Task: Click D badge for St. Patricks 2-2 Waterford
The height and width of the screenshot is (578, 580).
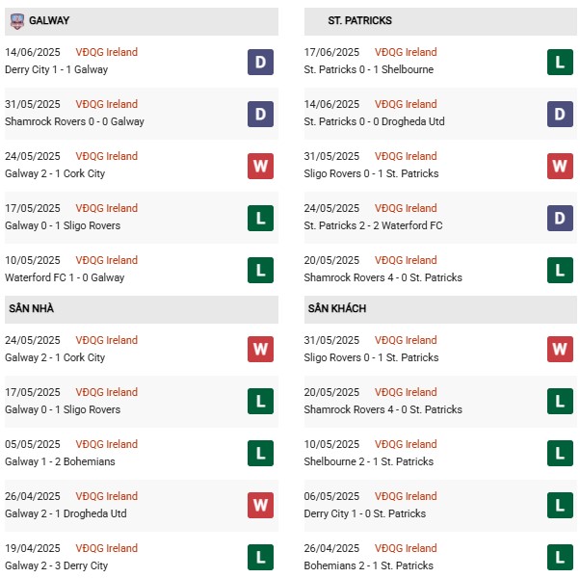Action: pos(560,218)
